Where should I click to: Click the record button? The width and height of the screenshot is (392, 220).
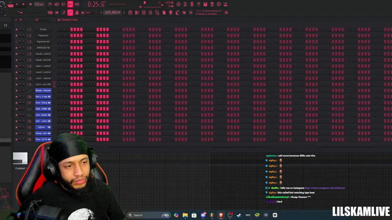coord(30,4)
